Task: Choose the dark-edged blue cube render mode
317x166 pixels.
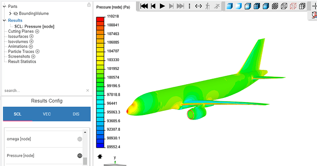Action: point(266,6)
